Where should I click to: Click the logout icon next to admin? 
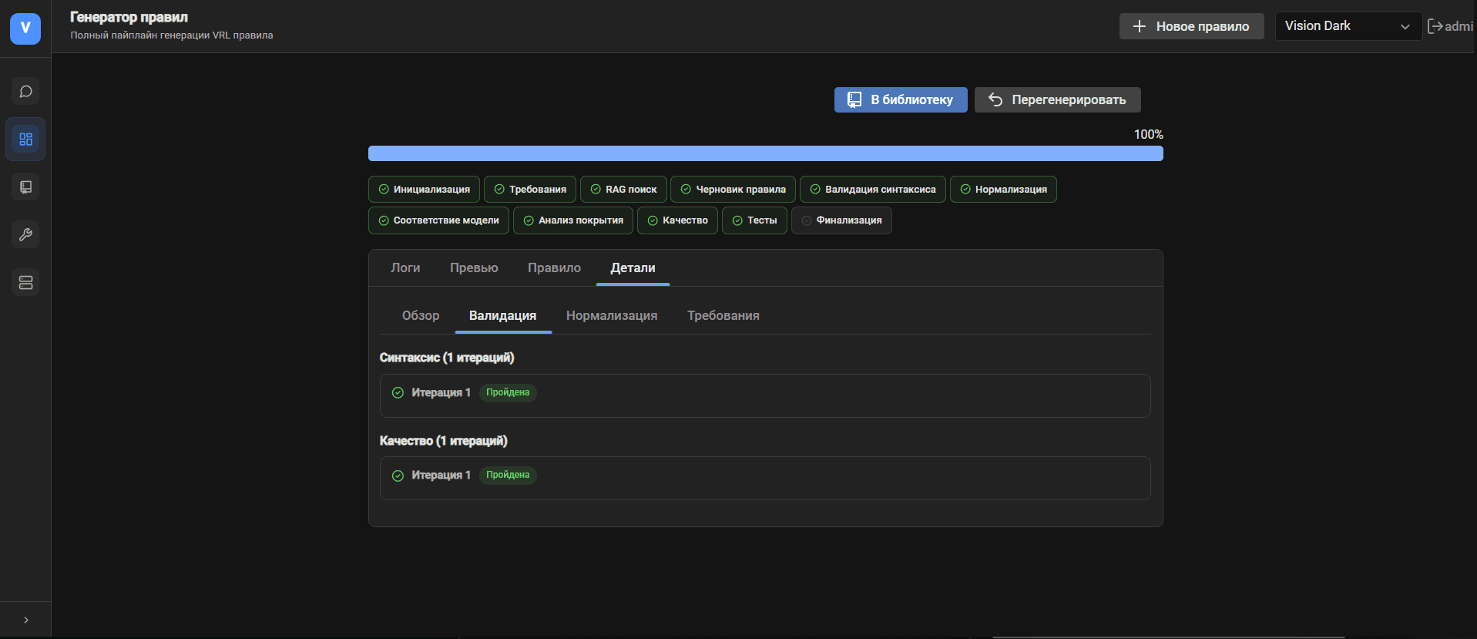click(1435, 26)
